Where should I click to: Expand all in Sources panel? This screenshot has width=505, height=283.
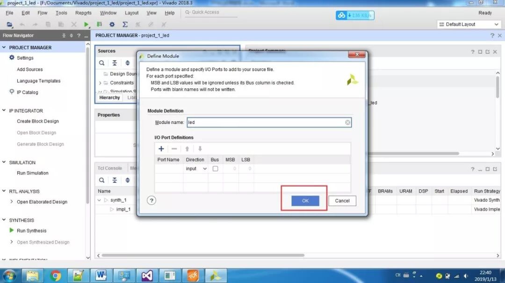128,63
